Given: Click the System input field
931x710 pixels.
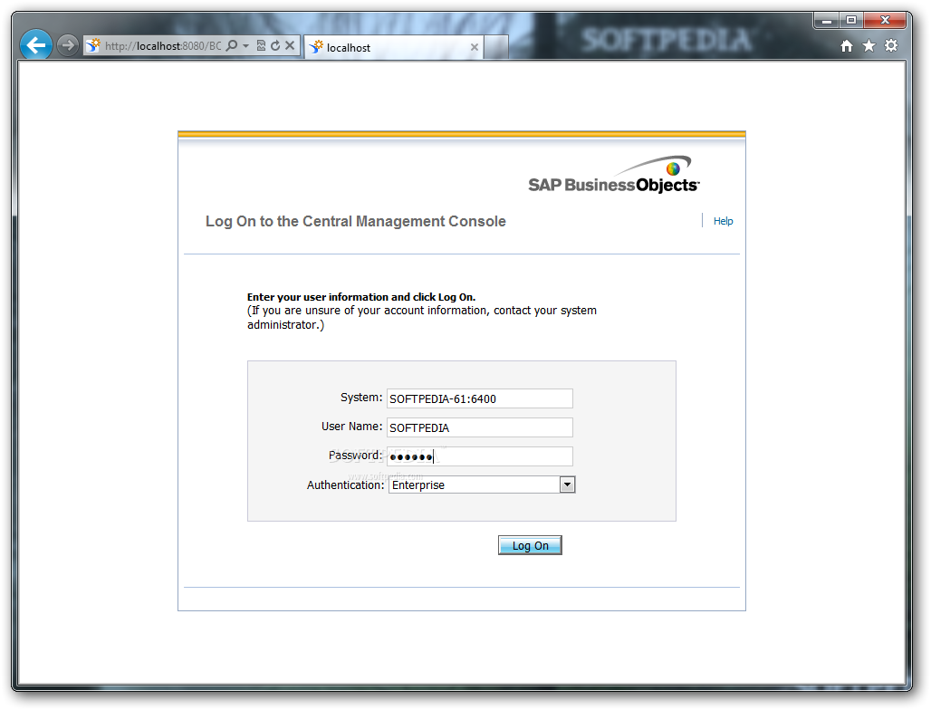Looking at the screenshot, I should (x=480, y=398).
